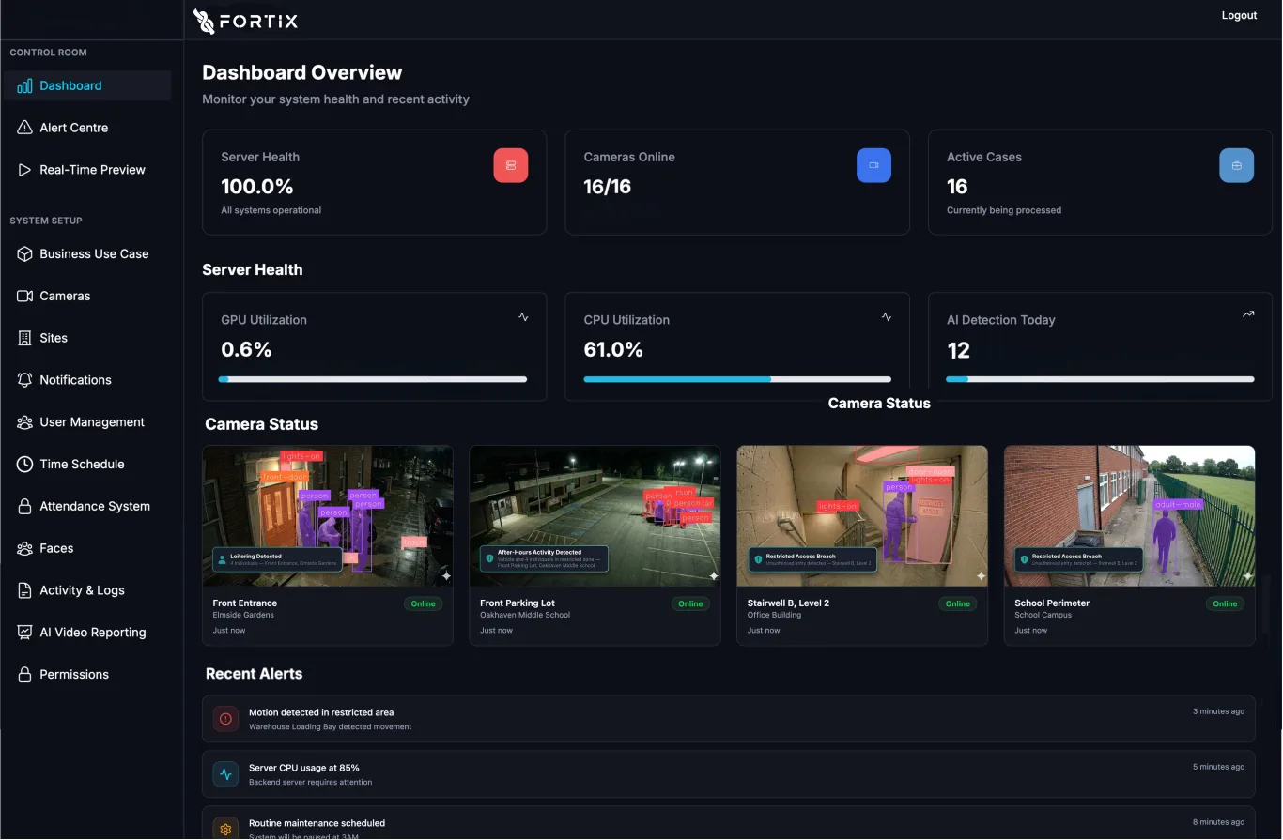Image resolution: width=1283 pixels, height=840 pixels.
Task: Go to Real-Time Preview
Action: point(86,170)
